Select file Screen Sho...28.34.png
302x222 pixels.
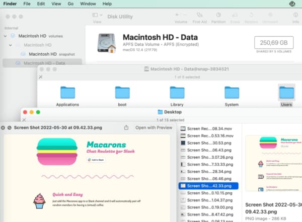pyautogui.click(x=208, y=171)
